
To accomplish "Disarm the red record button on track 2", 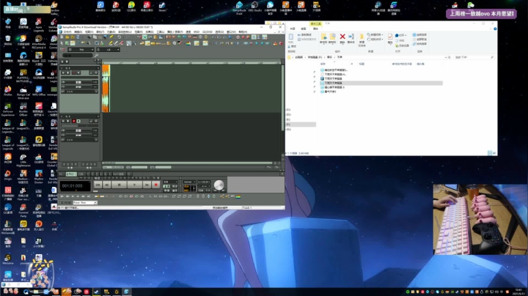I will pyautogui.click(x=74, y=121).
